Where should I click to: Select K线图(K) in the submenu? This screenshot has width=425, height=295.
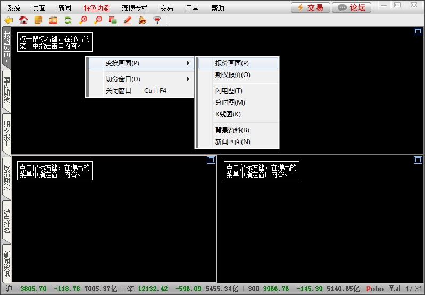(238, 114)
